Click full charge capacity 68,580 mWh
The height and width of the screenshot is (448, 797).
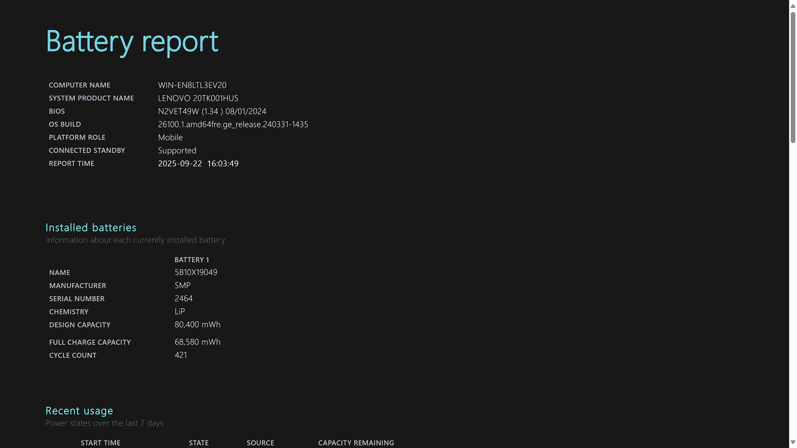197,342
